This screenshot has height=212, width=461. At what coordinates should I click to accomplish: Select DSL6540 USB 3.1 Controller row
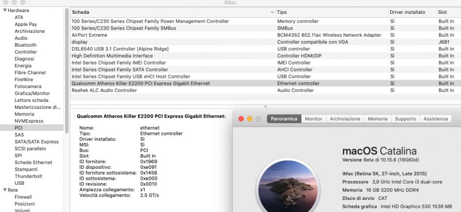pyautogui.click(x=266, y=49)
